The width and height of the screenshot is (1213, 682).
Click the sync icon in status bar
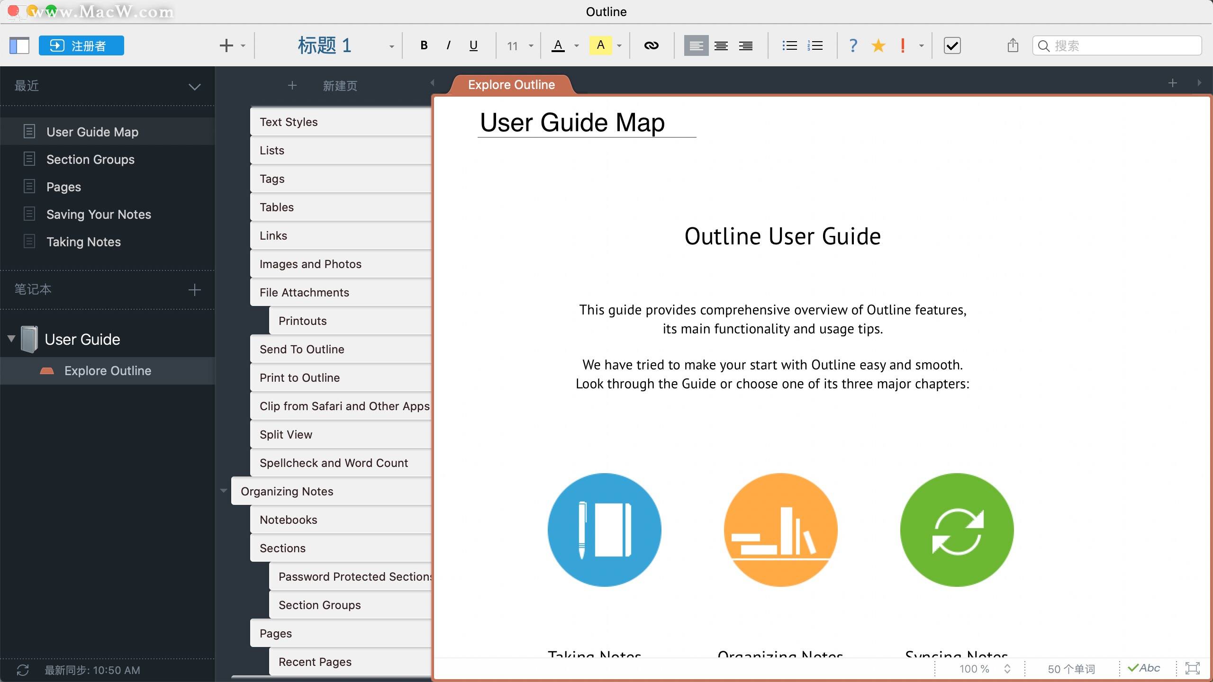point(23,670)
